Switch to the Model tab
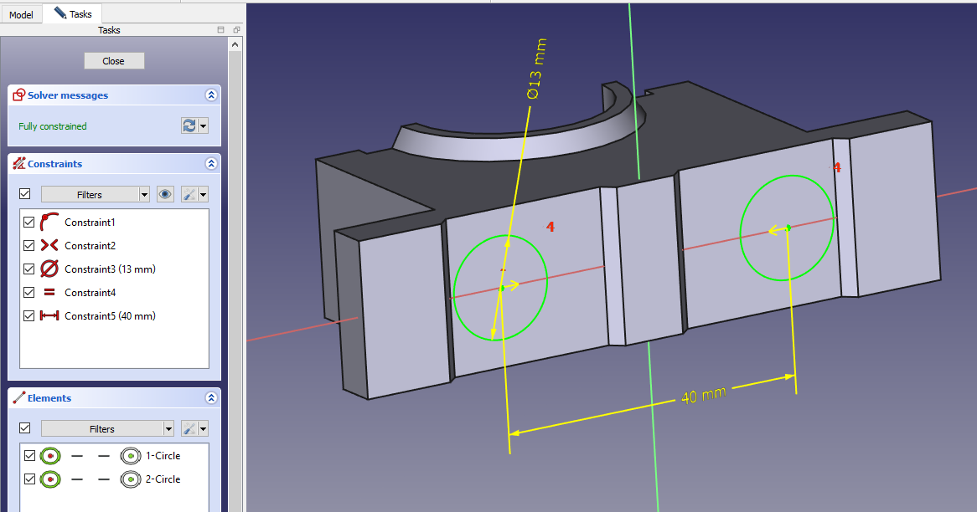This screenshot has height=512, width=977. pos(21,14)
